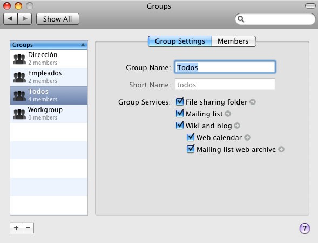Open help with the question mark button

coord(305,228)
